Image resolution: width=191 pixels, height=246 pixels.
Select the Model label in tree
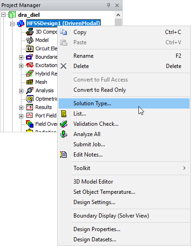pyautogui.click(x=42, y=40)
